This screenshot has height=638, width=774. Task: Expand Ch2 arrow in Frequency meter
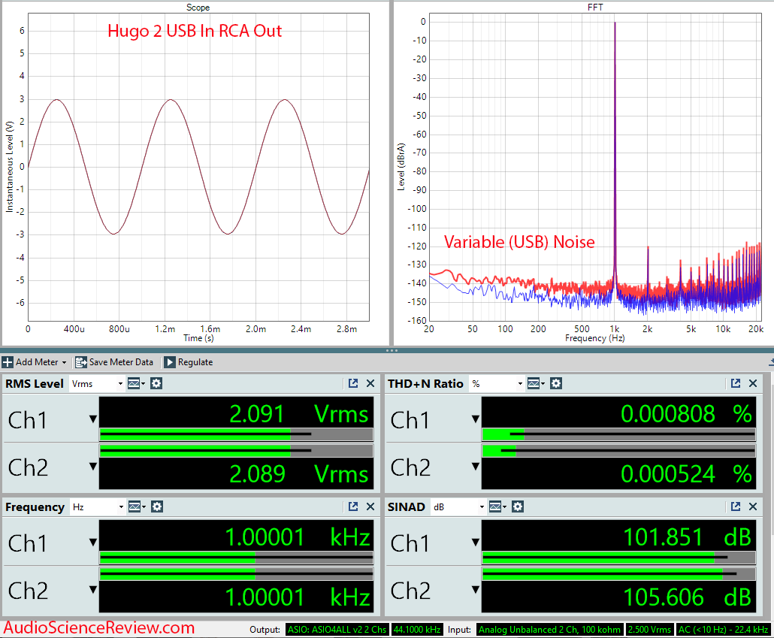tap(92, 589)
